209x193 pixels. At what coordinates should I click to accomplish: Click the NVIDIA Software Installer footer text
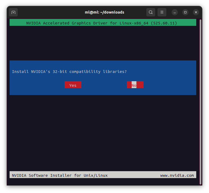[x=60, y=175]
